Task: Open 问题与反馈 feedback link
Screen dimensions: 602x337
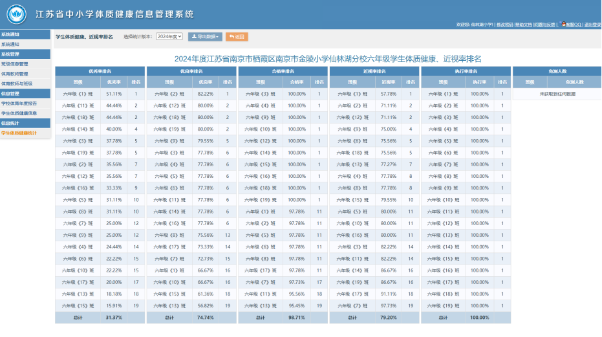Action: tap(545, 25)
